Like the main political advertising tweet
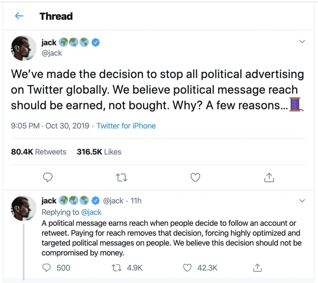This screenshot has height=283, width=318. click(195, 177)
